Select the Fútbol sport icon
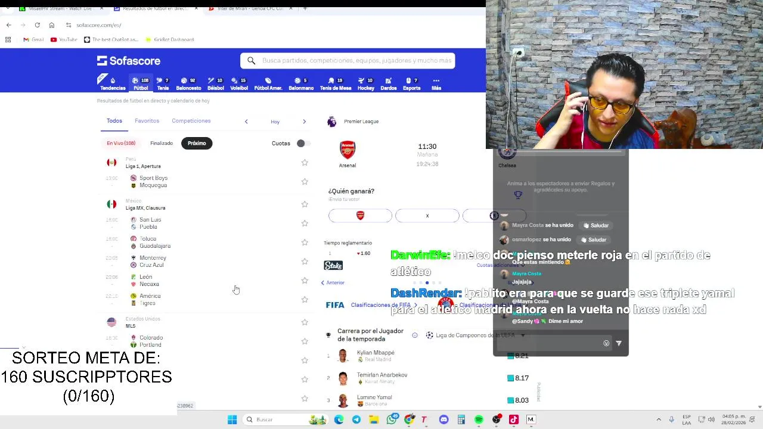The height and width of the screenshot is (429, 763). click(x=141, y=83)
